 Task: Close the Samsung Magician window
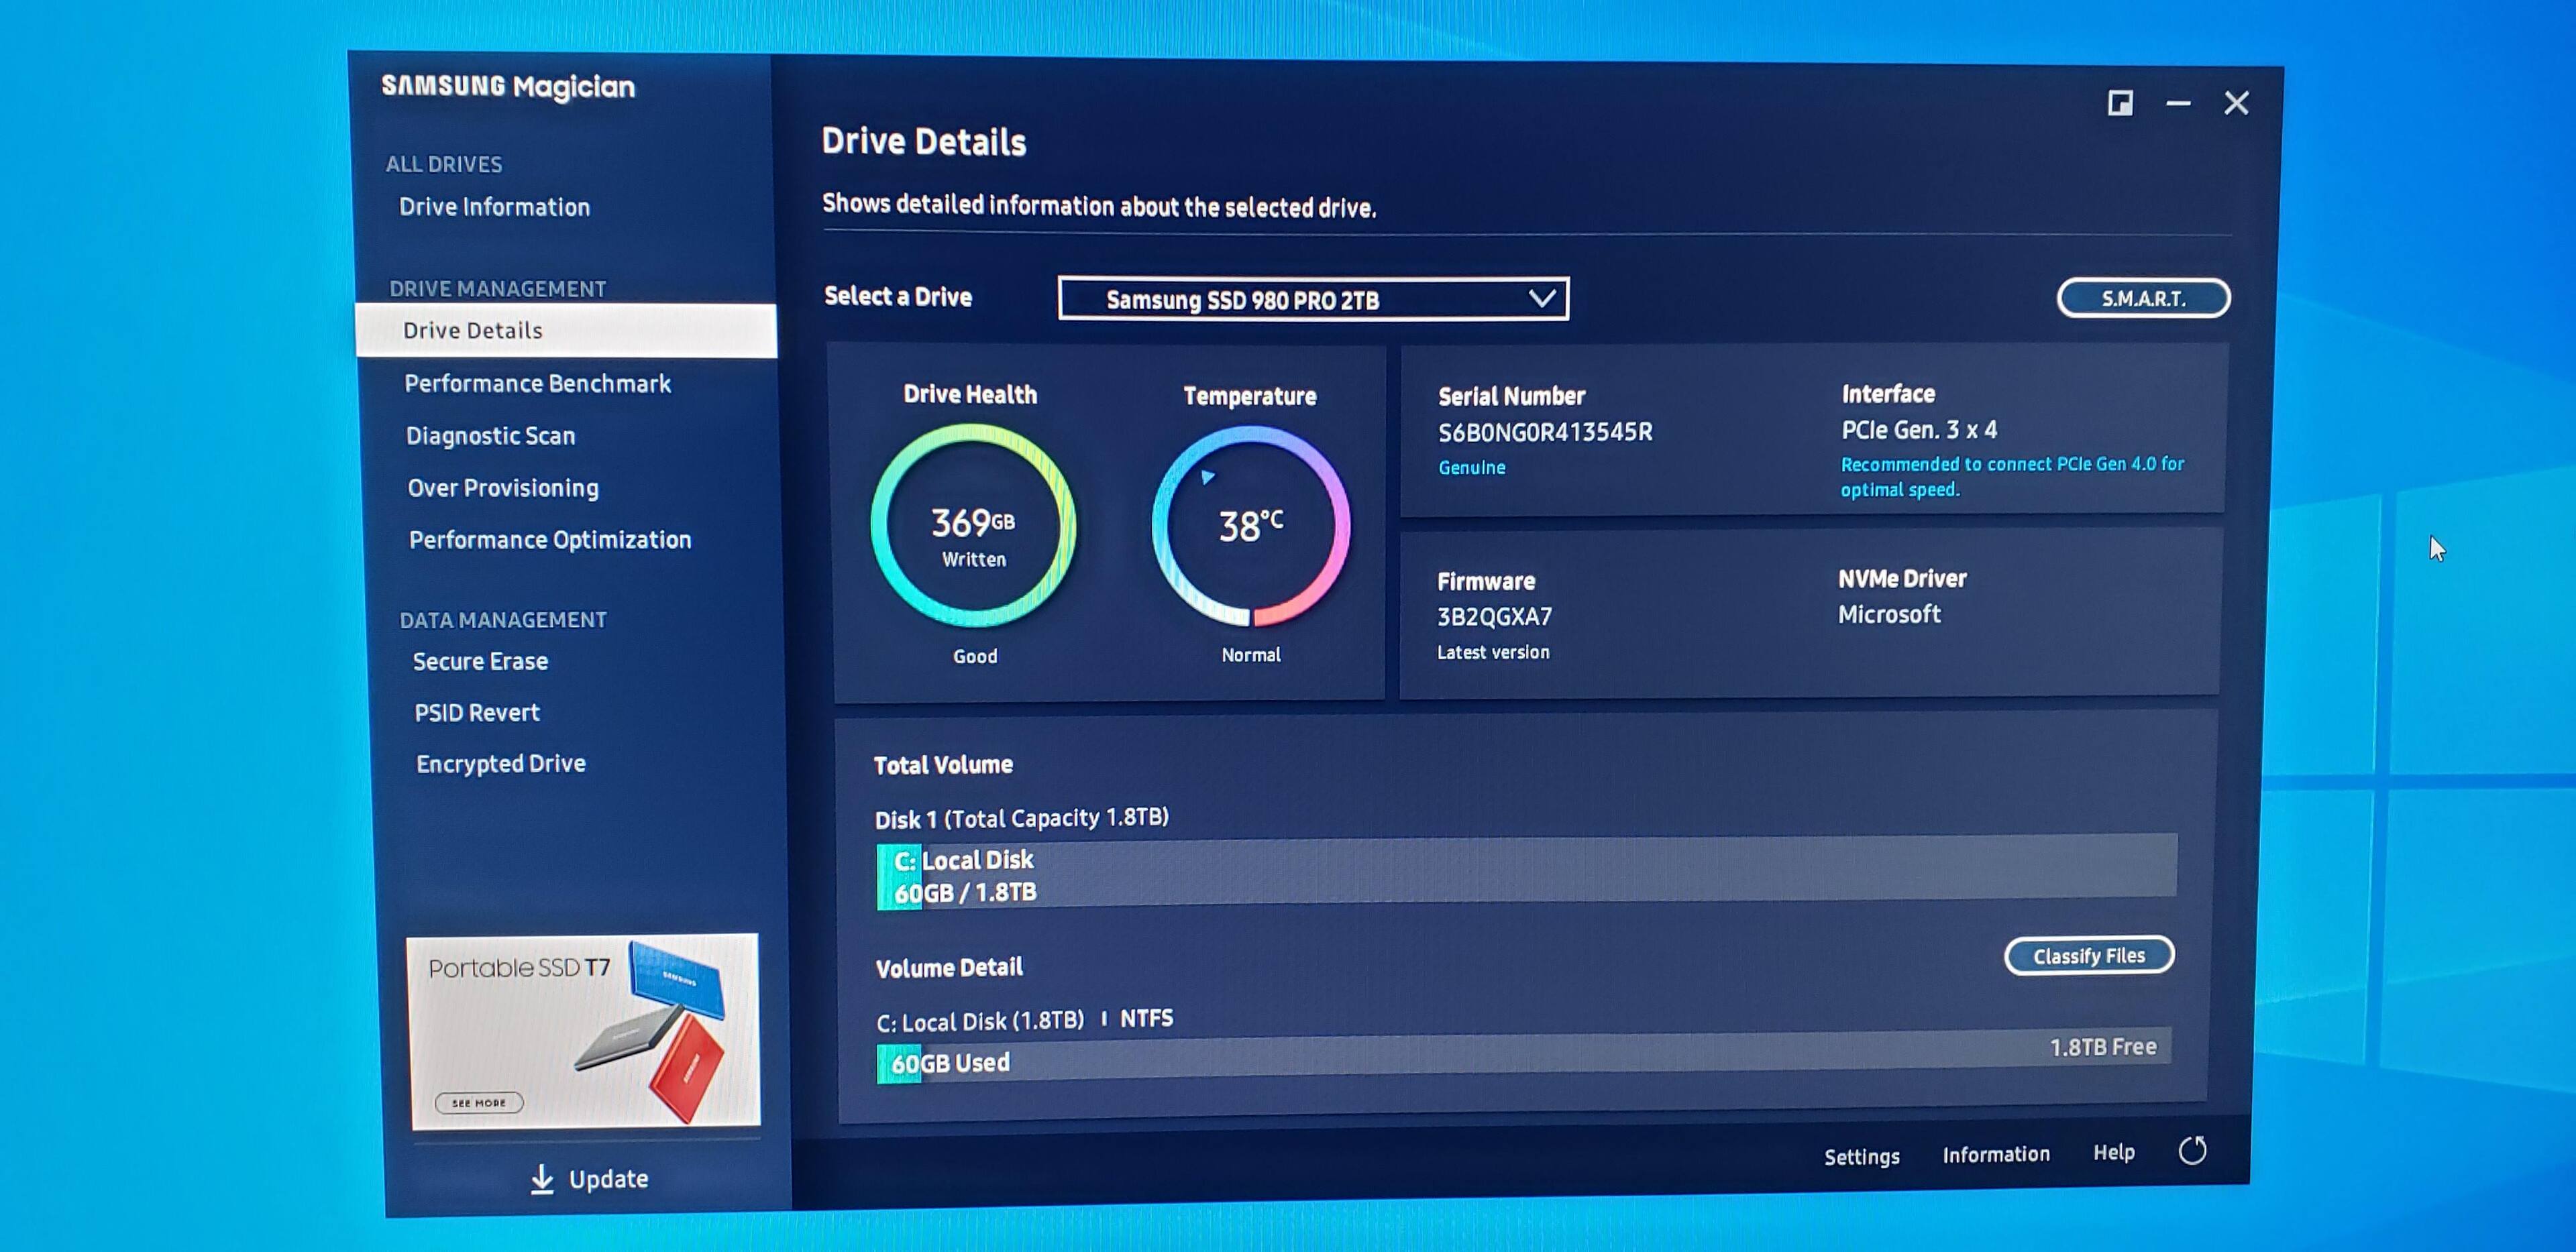(2236, 103)
